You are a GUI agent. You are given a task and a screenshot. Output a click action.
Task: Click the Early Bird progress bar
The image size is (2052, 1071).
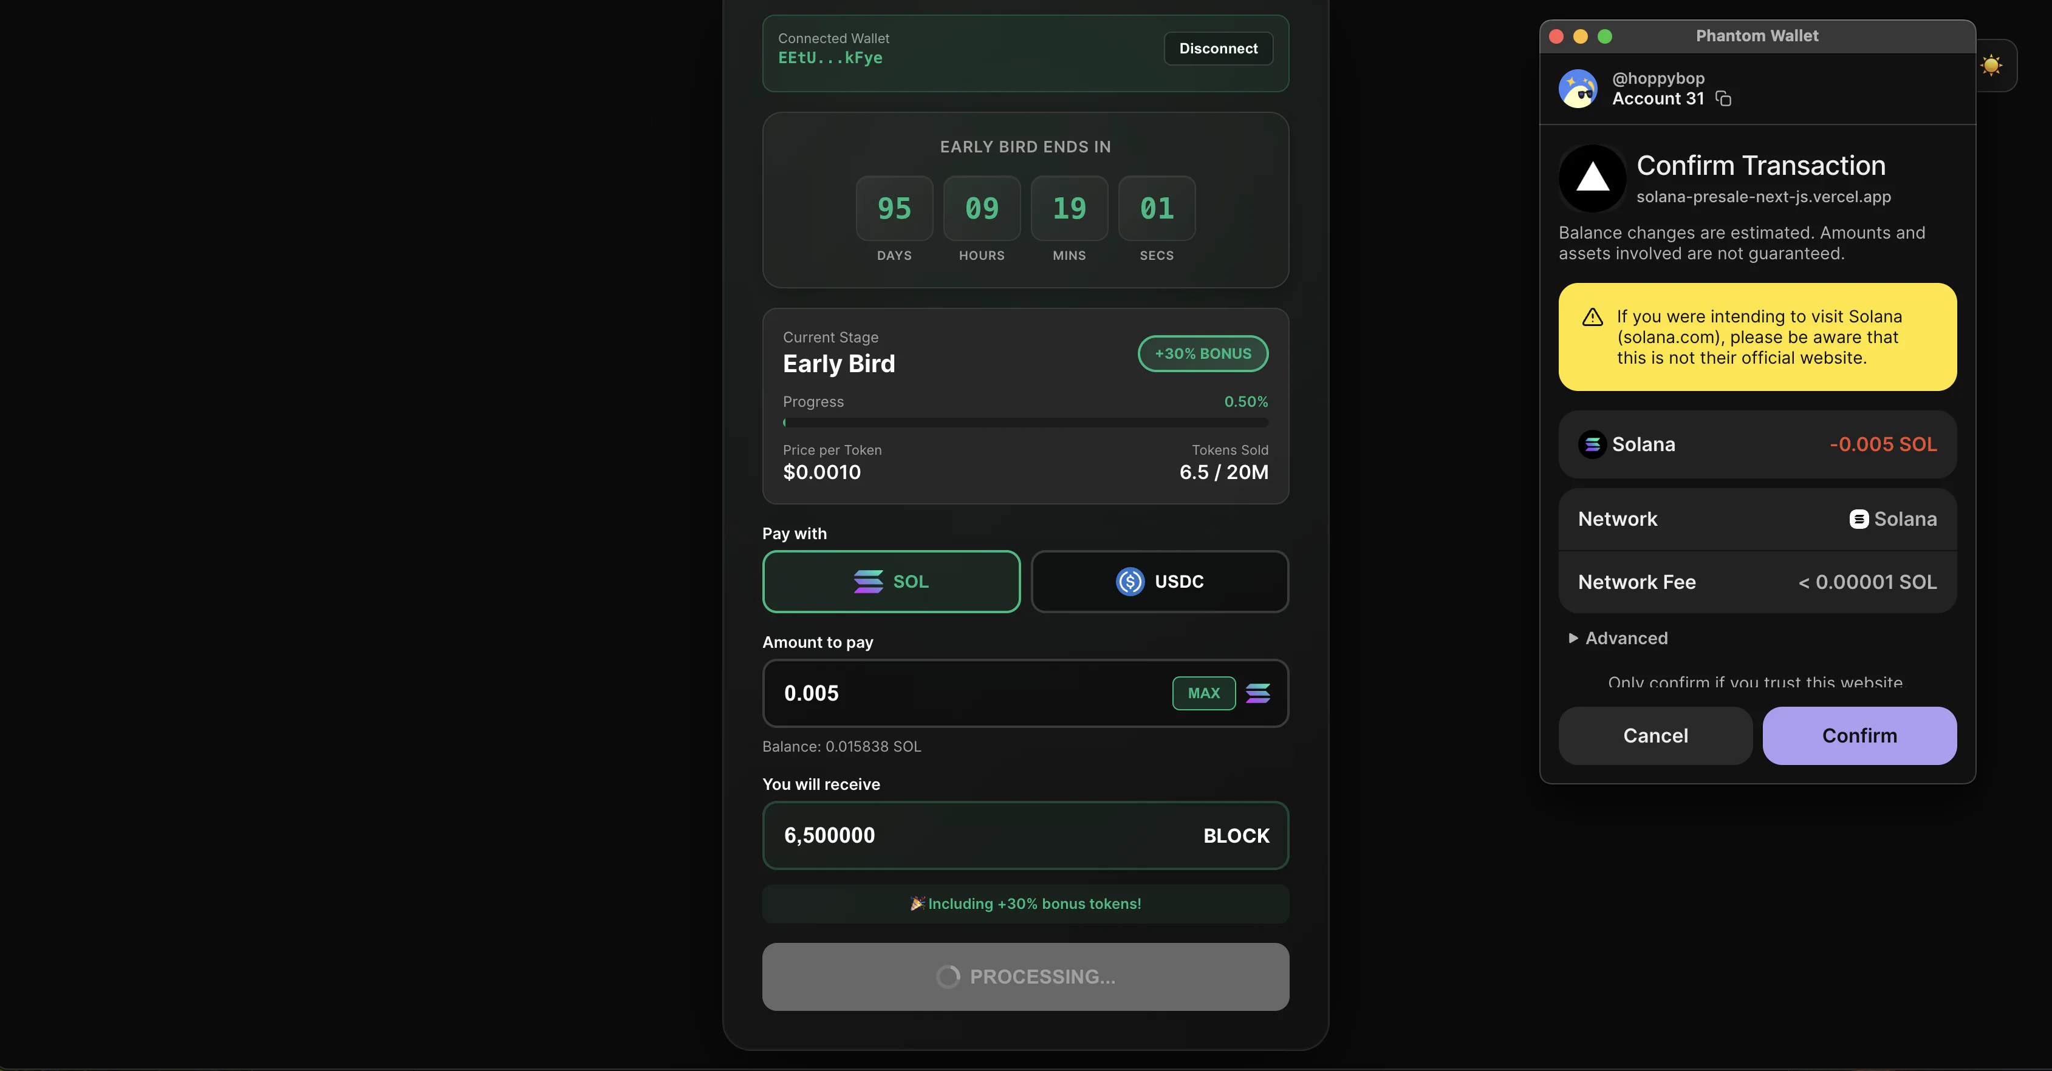coord(1025,423)
